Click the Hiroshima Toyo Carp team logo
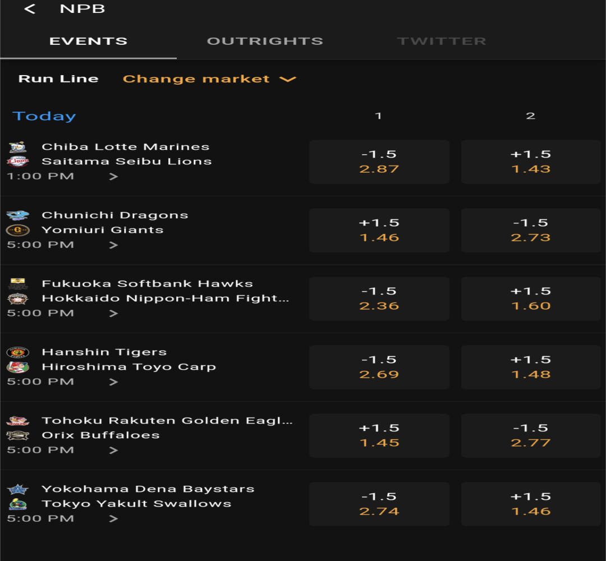Viewport: 606px width, 561px height. click(x=18, y=367)
